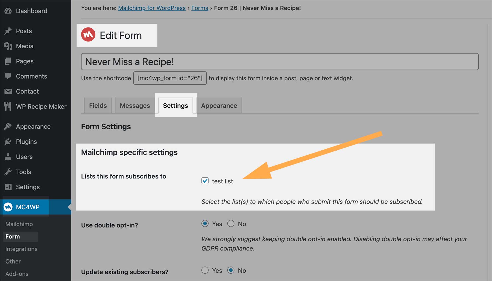Viewport: 492px width, 281px height.
Task: Open WP Recipe Maker fork-knife icon
Action: 8,106
